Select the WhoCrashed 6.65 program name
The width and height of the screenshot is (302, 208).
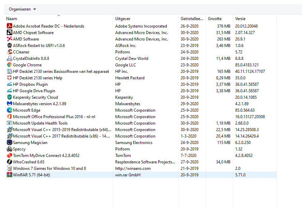pos(29,162)
